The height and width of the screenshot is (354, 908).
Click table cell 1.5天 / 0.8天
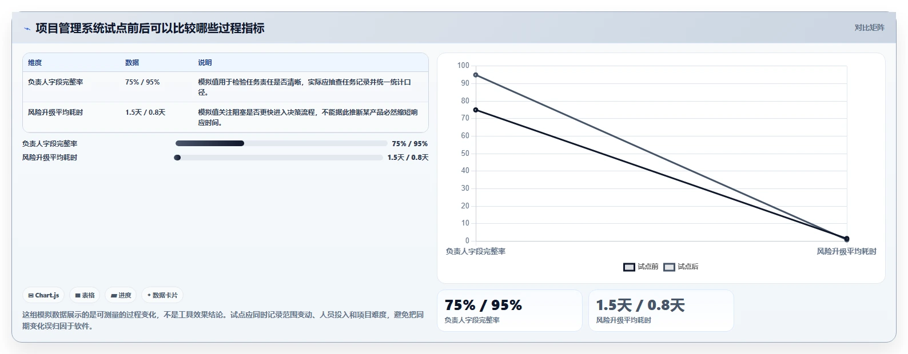[x=145, y=112]
